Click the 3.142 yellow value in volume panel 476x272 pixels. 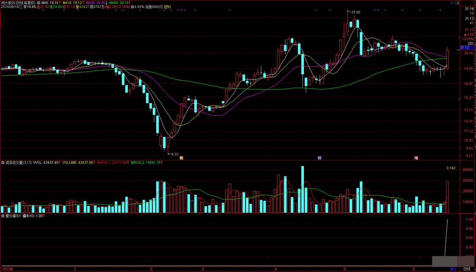click(451, 169)
